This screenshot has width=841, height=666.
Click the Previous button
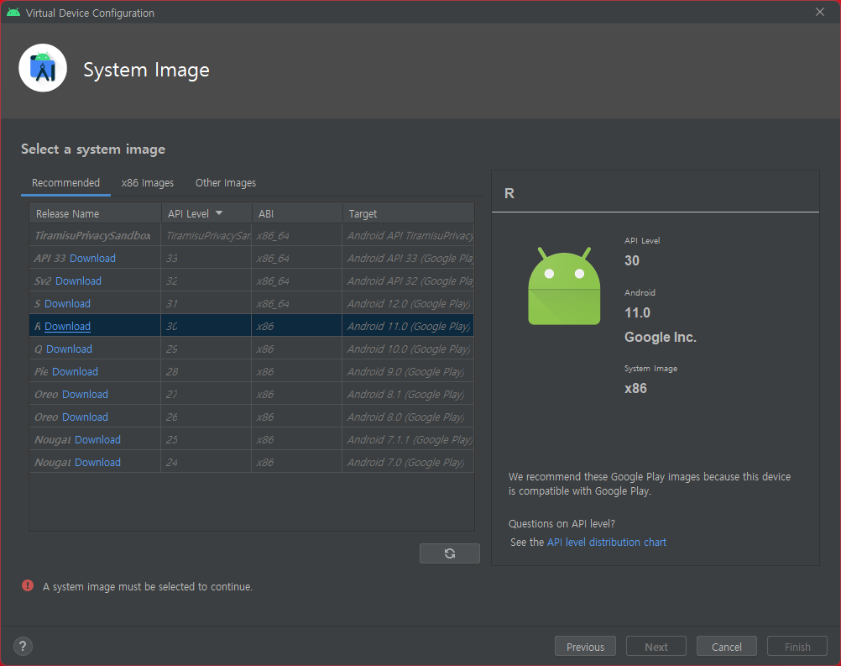point(585,647)
